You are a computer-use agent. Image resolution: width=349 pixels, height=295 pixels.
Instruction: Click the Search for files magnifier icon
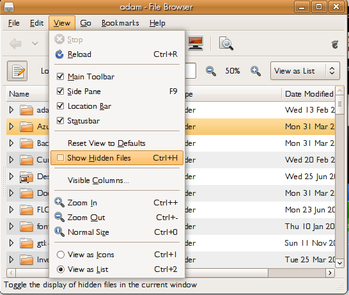click(226, 44)
